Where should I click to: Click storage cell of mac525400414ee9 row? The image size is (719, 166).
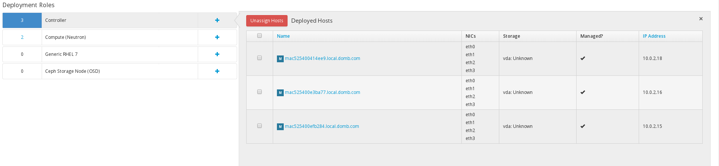coord(538,58)
